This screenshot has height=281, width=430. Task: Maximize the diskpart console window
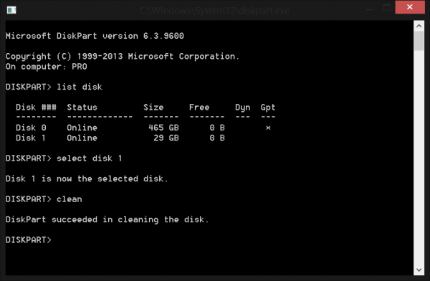(386, 7)
